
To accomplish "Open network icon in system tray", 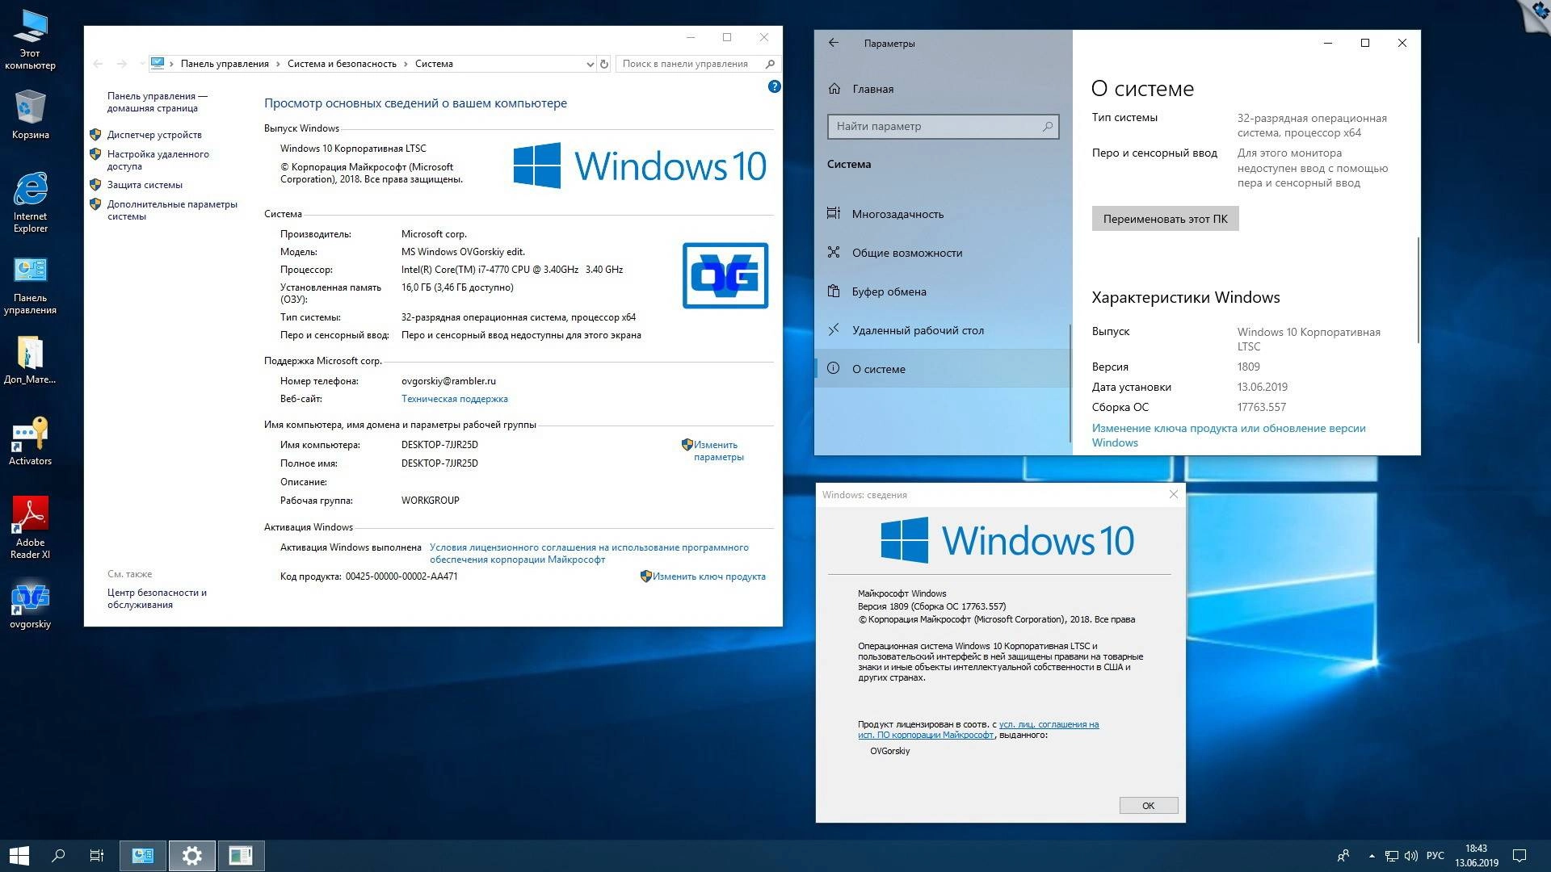I will 1392,856.
